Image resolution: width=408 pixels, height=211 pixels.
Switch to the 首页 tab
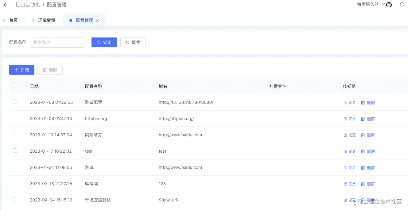click(14, 20)
